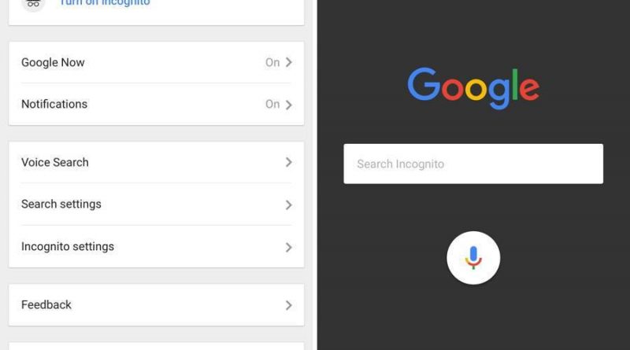Expand Notifications using its chevron

[x=289, y=105]
